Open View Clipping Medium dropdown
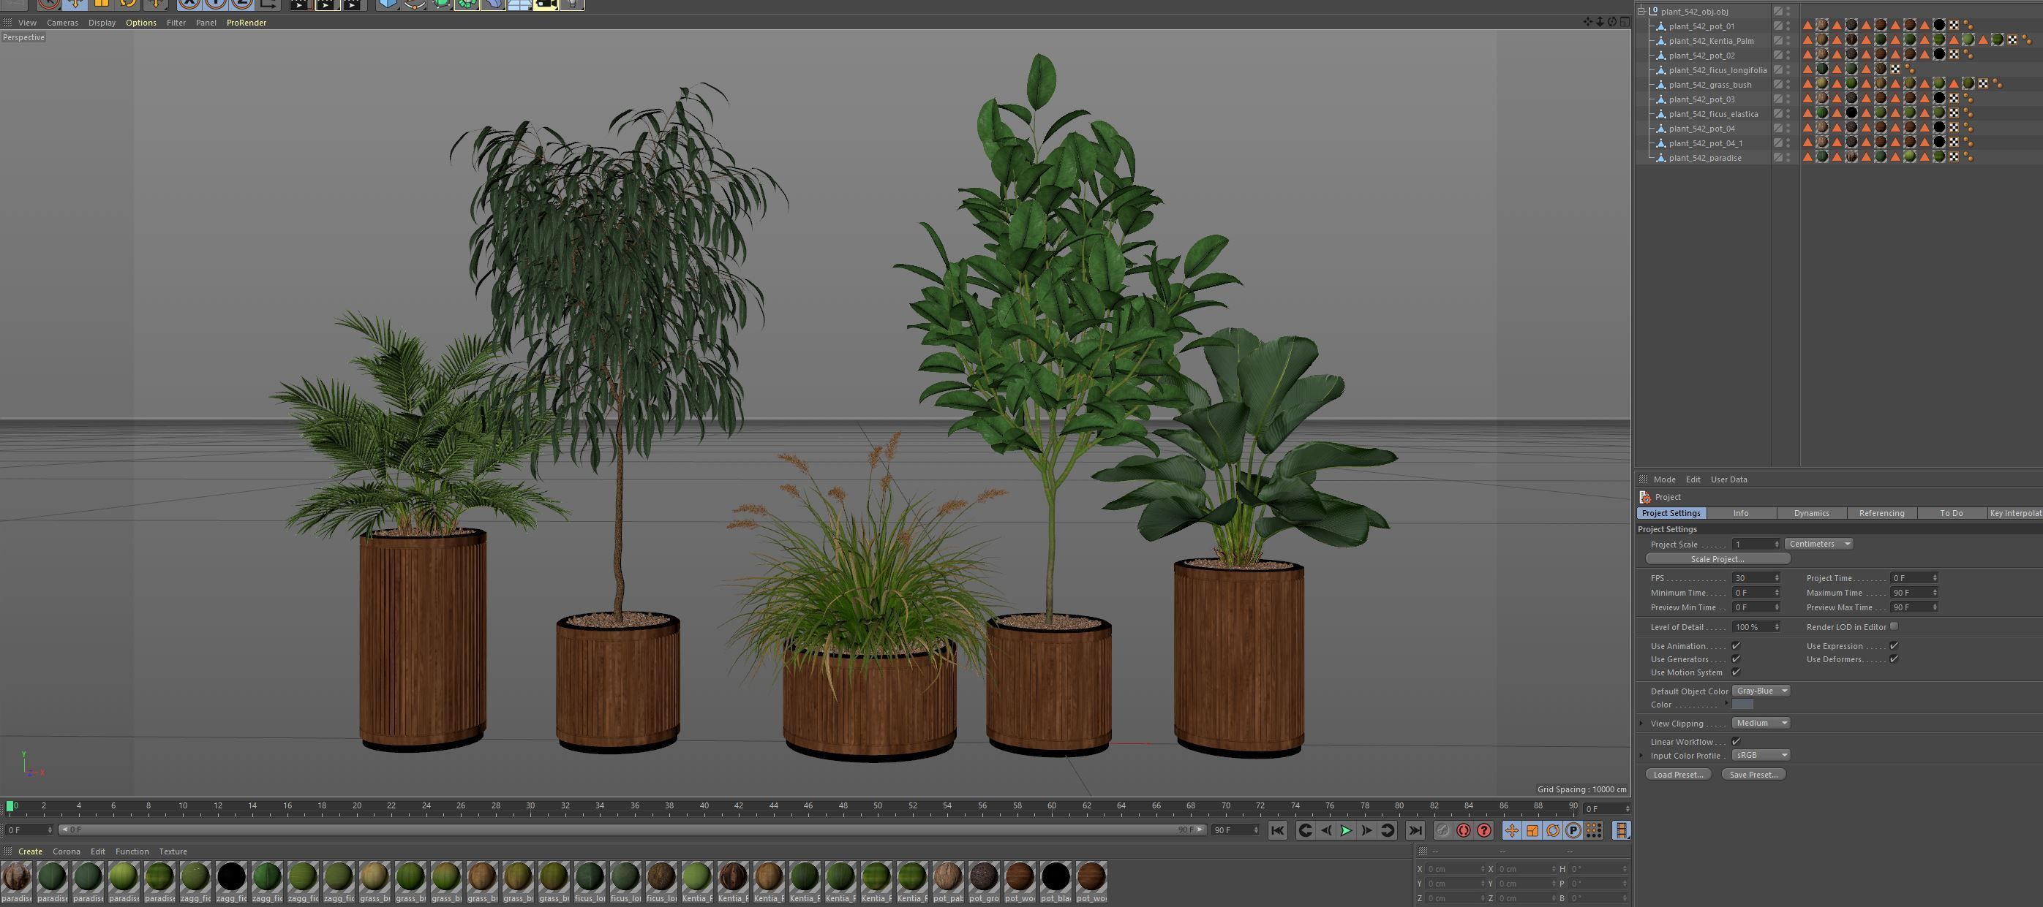The height and width of the screenshot is (907, 2043). coord(1761,724)
